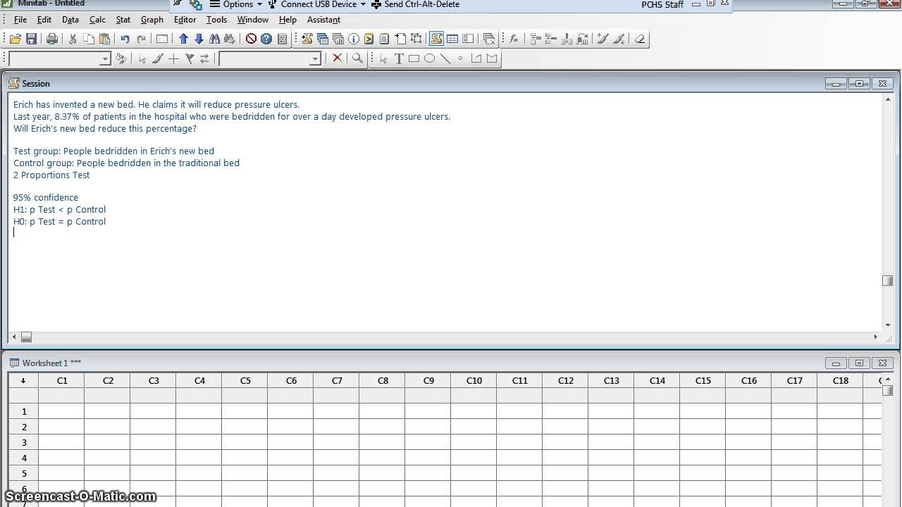This screenshot has height=507, width=902.
Task: Select the Crosshairs tool
Action: point(173,59)
